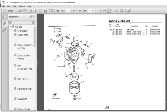Viewport: 167px width, 112px height.
Task: Open the Edit menu
Action: click(x=9, y=6)
